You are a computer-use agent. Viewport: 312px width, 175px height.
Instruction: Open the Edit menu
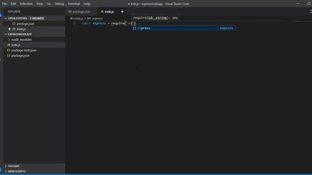click(x=13, y=4)
